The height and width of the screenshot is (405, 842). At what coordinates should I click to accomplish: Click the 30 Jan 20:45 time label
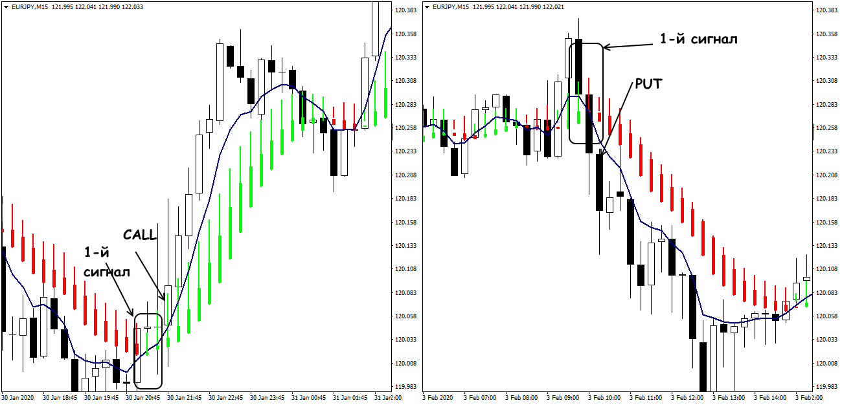pos(142,397)
